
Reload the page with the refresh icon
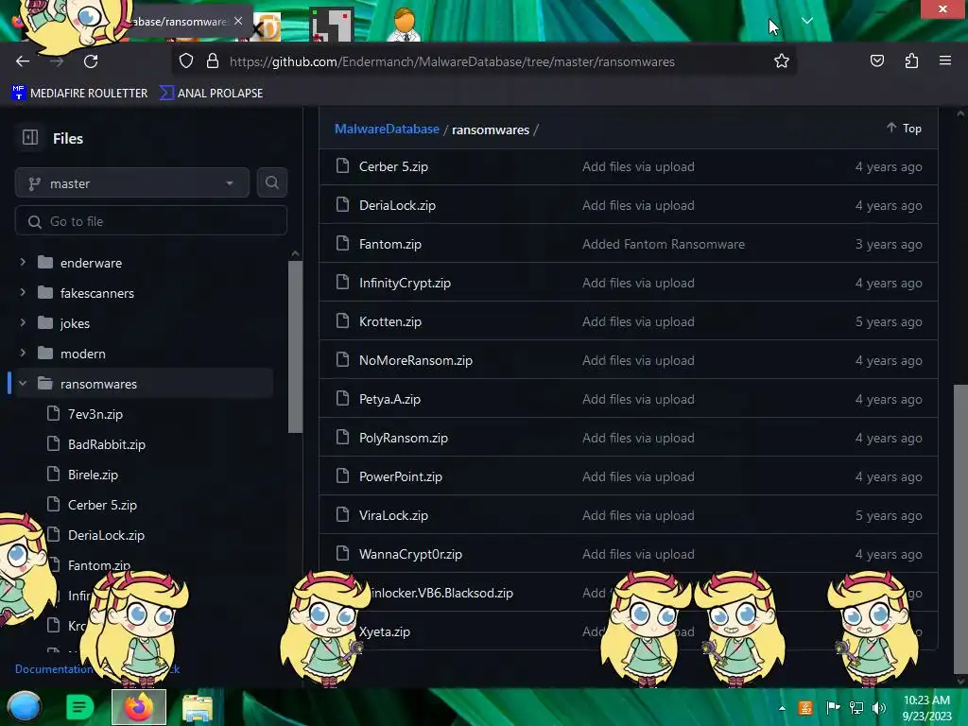click(91, 61)
